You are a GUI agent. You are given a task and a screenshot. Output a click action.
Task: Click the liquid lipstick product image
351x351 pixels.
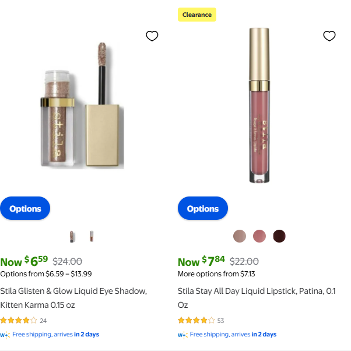259,105
